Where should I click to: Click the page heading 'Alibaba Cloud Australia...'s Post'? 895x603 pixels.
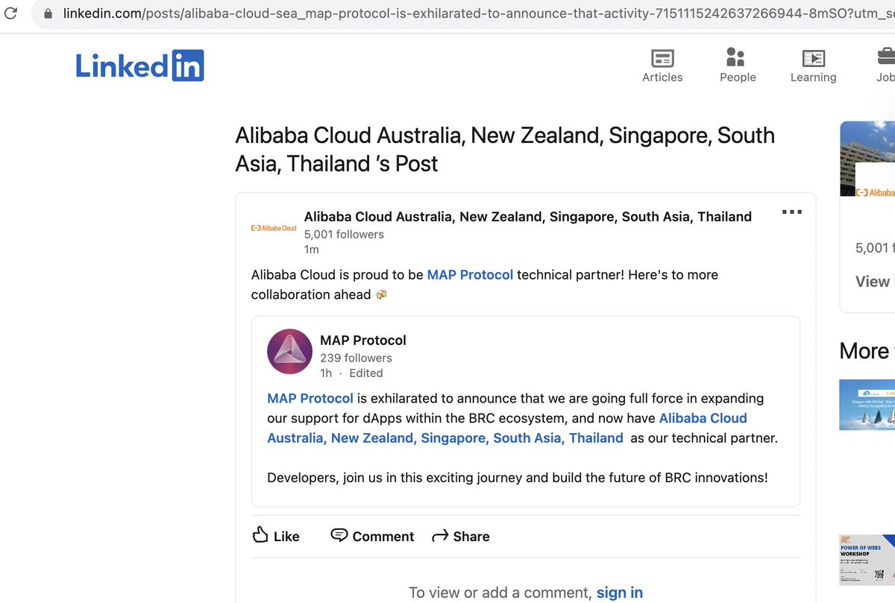coord(505,149)
